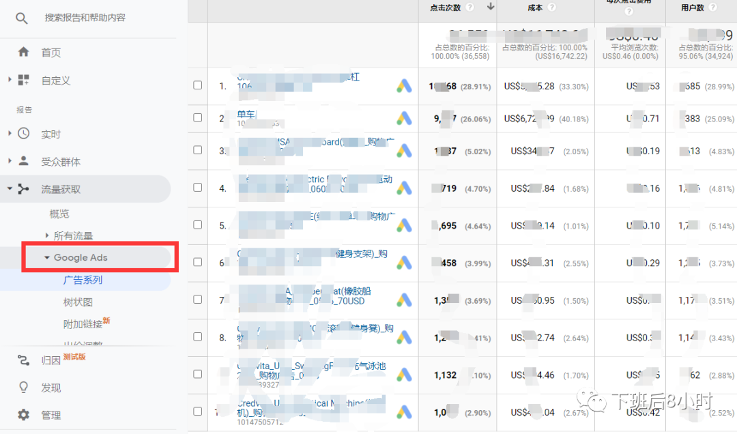Tick checkbox for row 5
This screenshot has width=737, height=434.
tap(198, 225)
